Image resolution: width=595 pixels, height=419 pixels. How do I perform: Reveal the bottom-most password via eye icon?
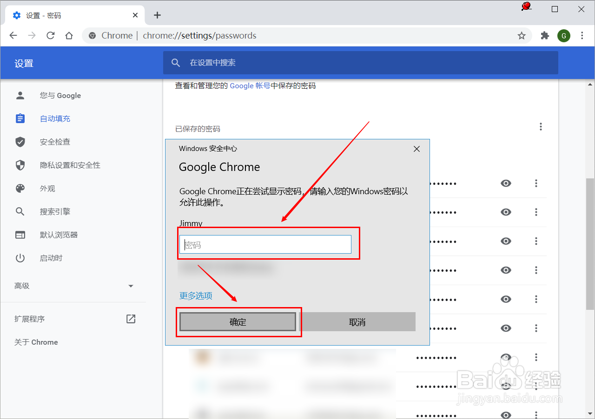coord(506,413)
